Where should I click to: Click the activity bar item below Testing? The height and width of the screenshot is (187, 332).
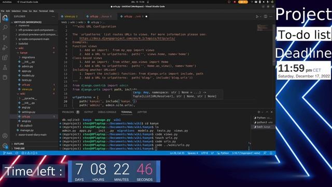(x=5, y=77)
